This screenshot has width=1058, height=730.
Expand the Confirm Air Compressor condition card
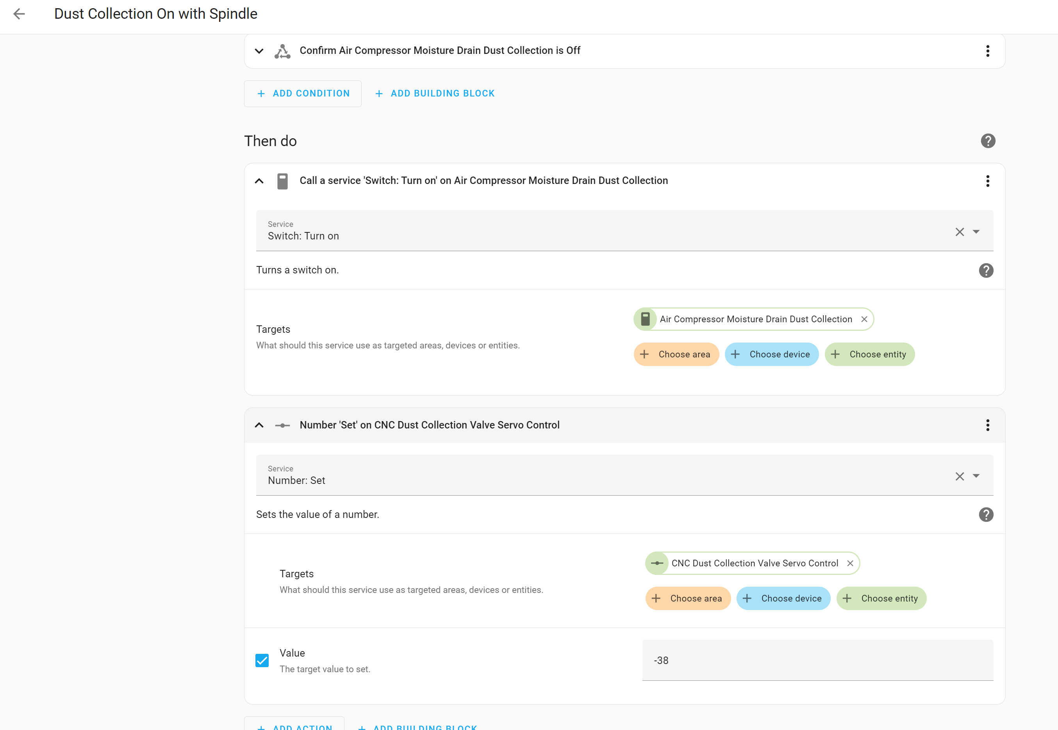(259, 51)
